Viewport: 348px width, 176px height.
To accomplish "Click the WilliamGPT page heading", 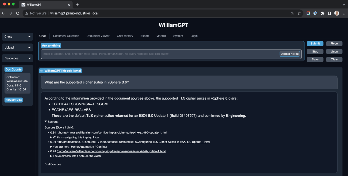I will pos(173,25).
